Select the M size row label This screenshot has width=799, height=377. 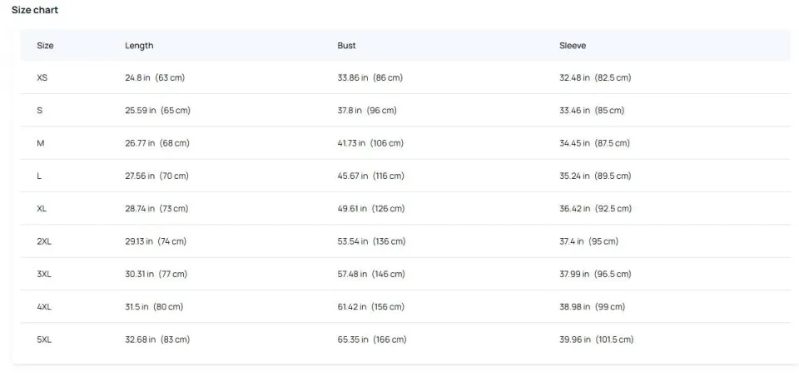(x=41, y=143)
